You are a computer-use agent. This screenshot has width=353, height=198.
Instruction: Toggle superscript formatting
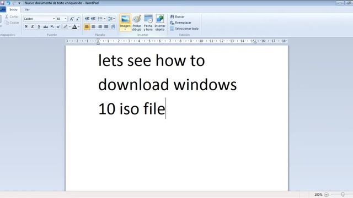58,27
